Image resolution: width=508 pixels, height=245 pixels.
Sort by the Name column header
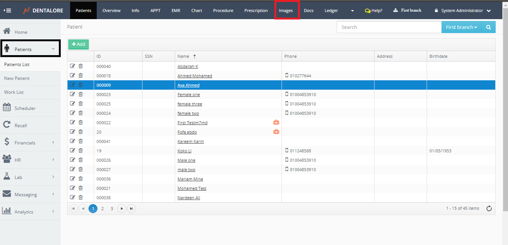tap(183, 56)
